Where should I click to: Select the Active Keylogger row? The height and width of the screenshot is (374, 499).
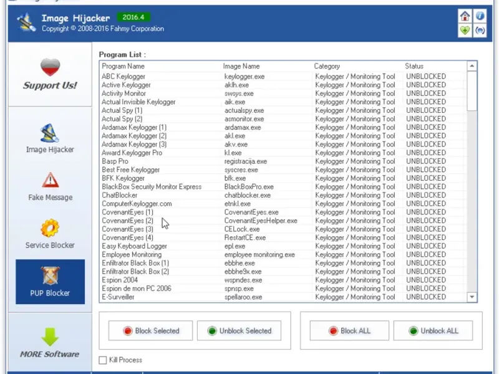pyautogui.click(x=283, y=85)
